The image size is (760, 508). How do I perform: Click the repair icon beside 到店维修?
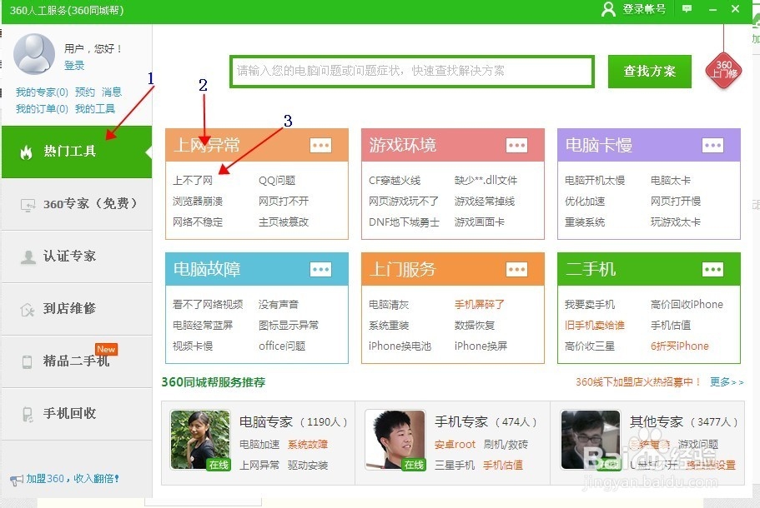28,309
